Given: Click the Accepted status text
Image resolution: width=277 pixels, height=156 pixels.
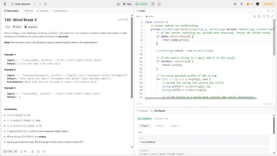Looking at the screenshot, I should tap(144, 119).
